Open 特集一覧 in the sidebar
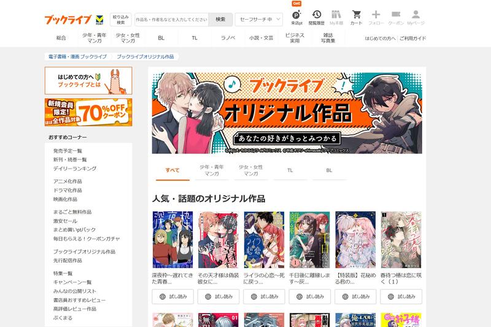Viewport: 491px width, 327px height. coord(63,273)
